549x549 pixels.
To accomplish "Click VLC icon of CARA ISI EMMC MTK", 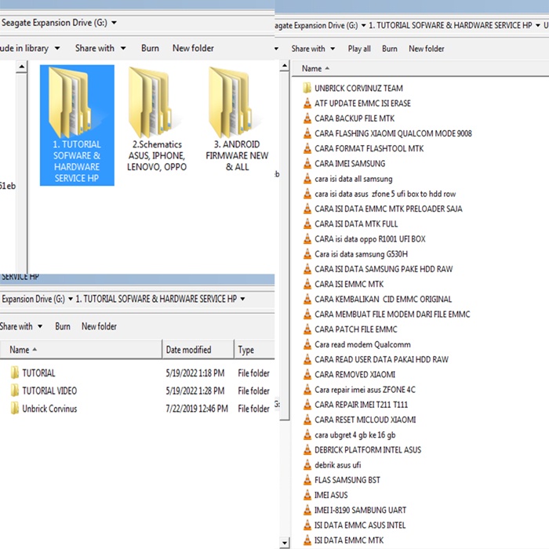I will coord(307,284).
